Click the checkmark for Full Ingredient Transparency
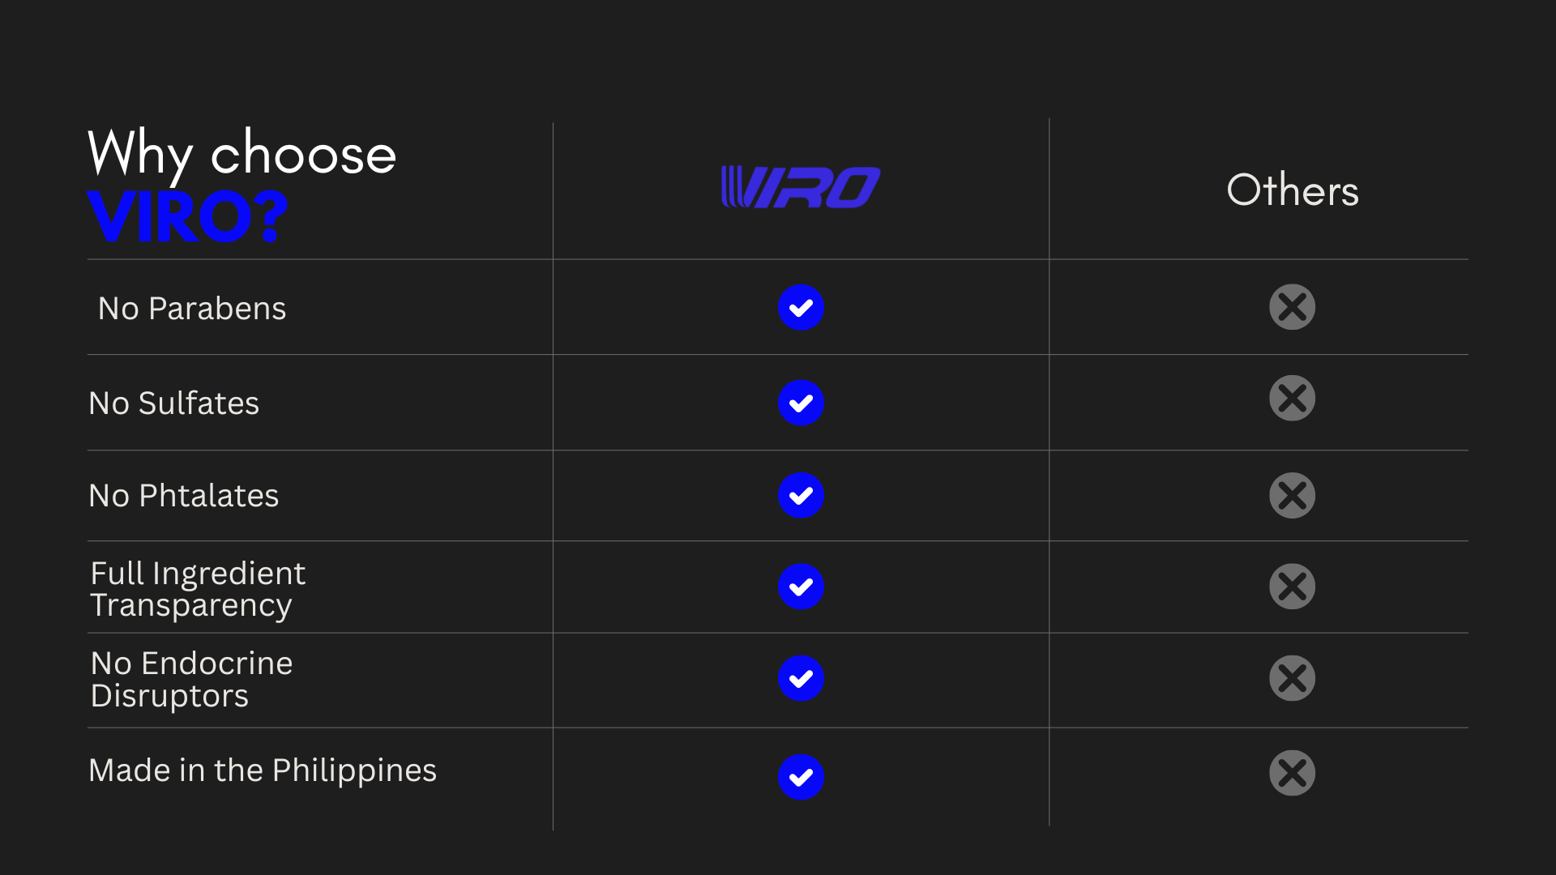 pyautogui.click(x=801, y=587)
